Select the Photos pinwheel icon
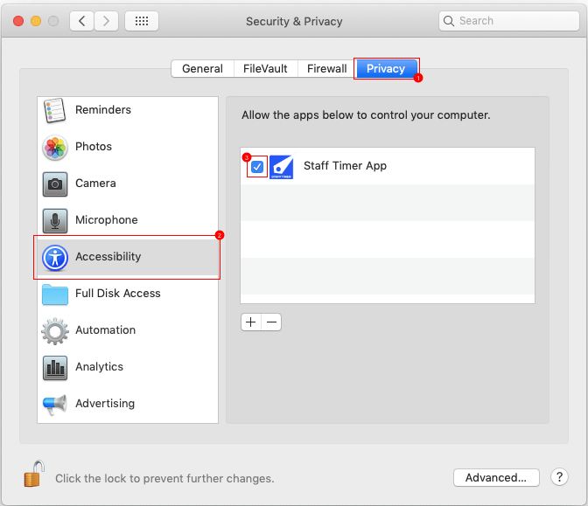 pos(55,147)
